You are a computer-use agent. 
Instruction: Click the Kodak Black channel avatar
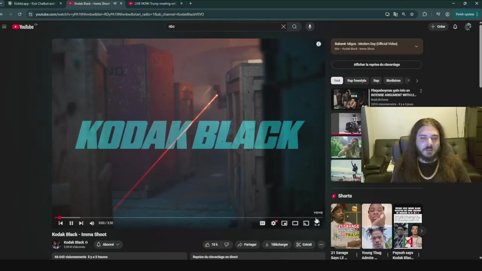[56, 245]
